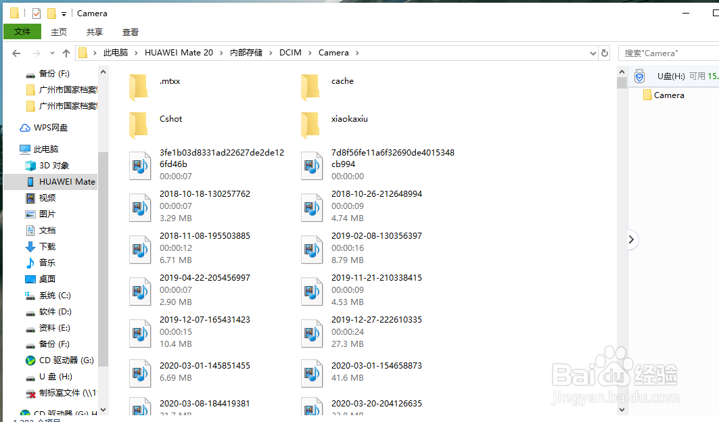The image size is (719, 422).
Task: Open the cache folder icon
Action: [310, 88]
